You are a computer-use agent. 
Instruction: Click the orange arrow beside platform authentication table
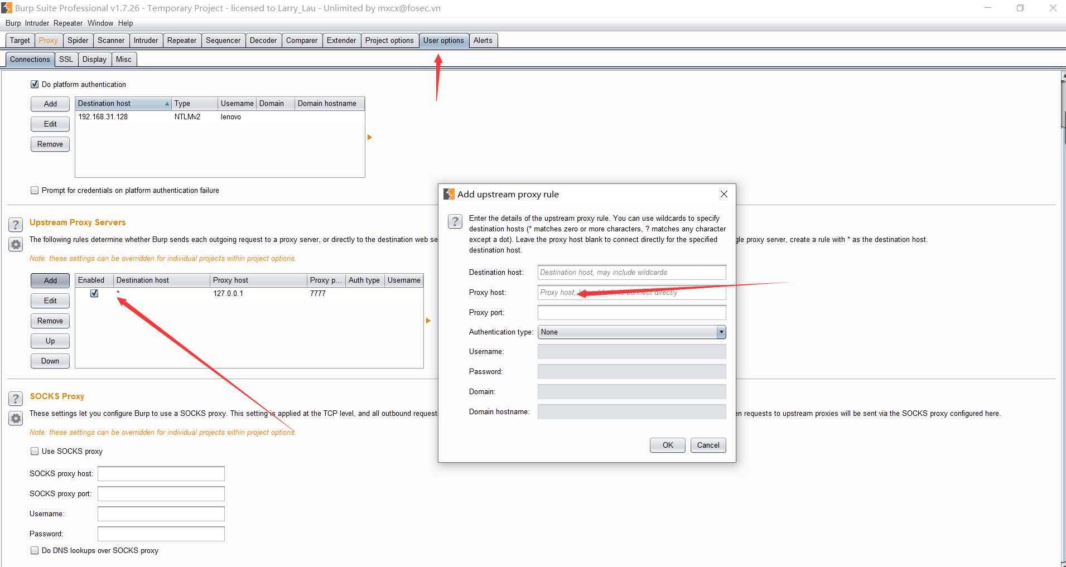369,137
